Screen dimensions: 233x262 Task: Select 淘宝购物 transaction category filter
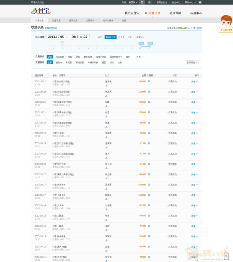tap(60, 57)
